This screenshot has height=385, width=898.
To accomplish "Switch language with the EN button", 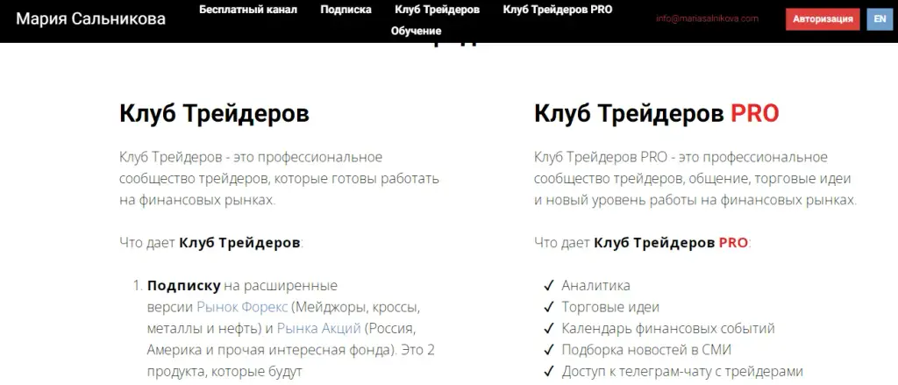I will pos(880,19).
